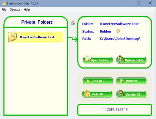This screenshot has width=156, height=119.
Task: Click the keys icon on Unhide Folder
Action: tap(121, 59)
